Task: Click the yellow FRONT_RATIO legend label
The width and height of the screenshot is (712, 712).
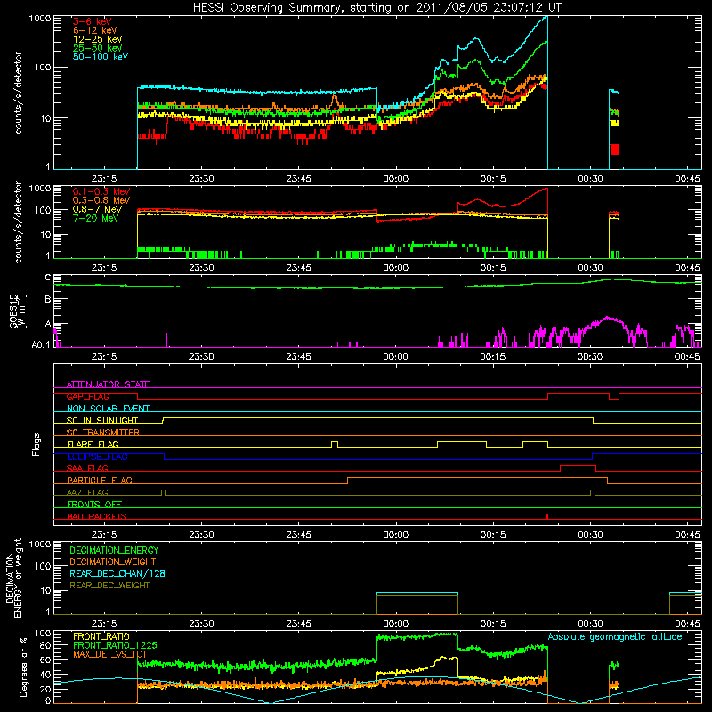Action: click(x=101, y=636)
